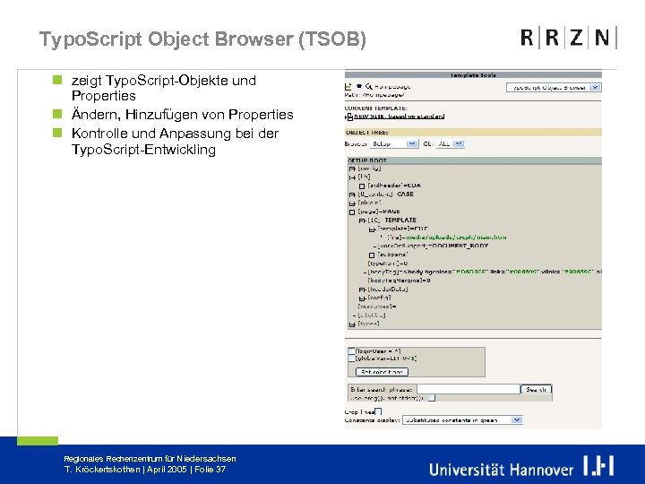
Task: Click the RRZN logo
Action: (x=569, y=38)
